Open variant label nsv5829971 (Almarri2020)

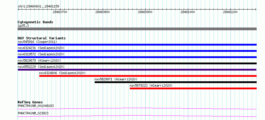click(116, 79)
